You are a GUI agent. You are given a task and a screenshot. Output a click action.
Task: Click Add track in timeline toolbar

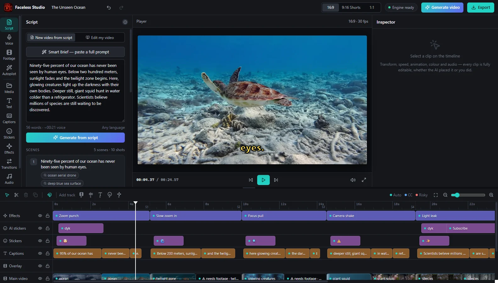67,195
